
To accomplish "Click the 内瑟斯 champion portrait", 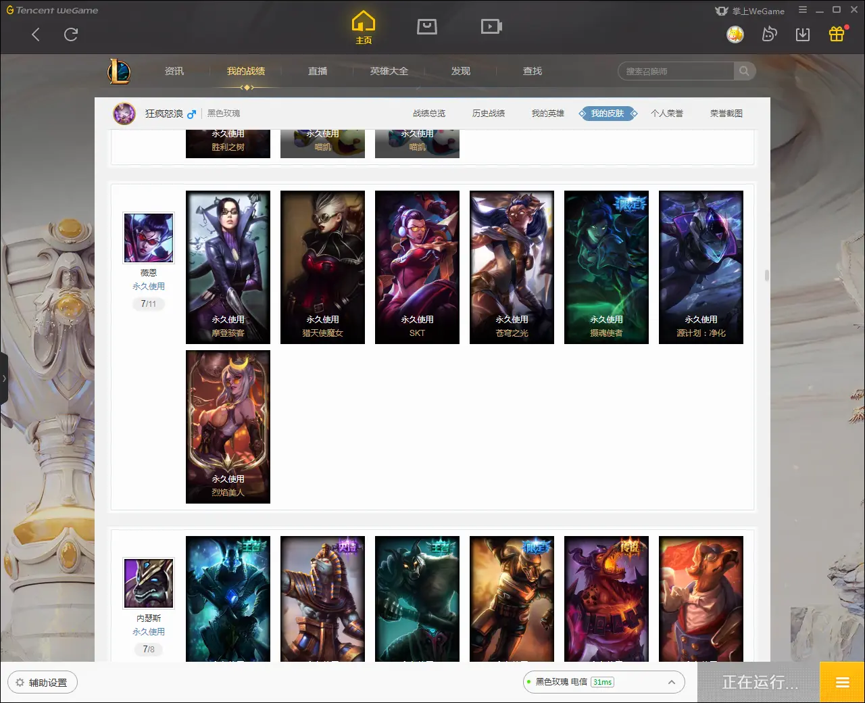I will click(149, 583).
